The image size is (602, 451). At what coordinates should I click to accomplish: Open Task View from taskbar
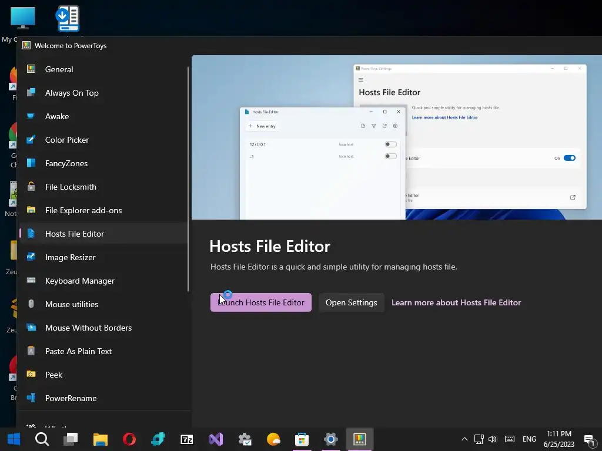[x=71, y=439]
